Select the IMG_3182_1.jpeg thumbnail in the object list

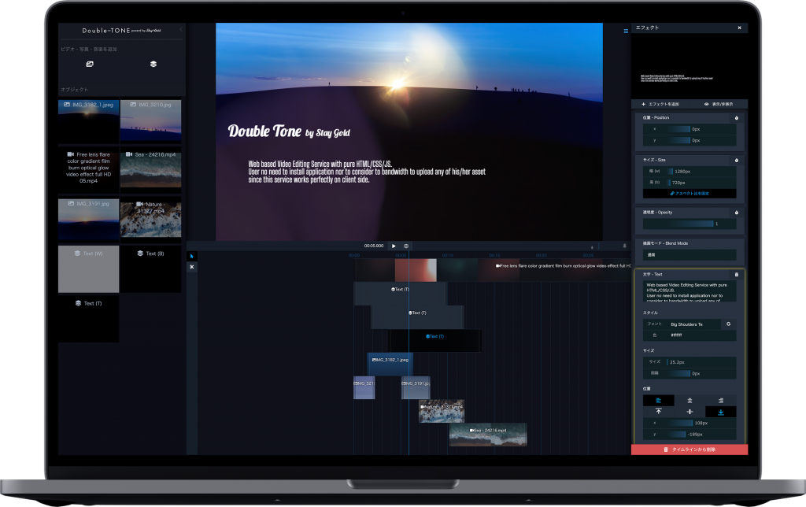pyautogui.click(x=88, y=121)
